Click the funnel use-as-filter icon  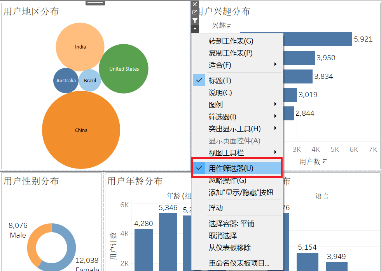[195, 21]
